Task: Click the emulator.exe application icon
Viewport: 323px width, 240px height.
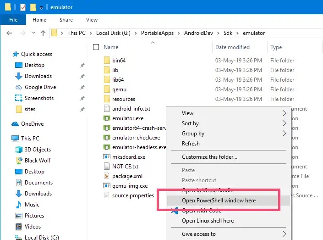Action: 107,118
